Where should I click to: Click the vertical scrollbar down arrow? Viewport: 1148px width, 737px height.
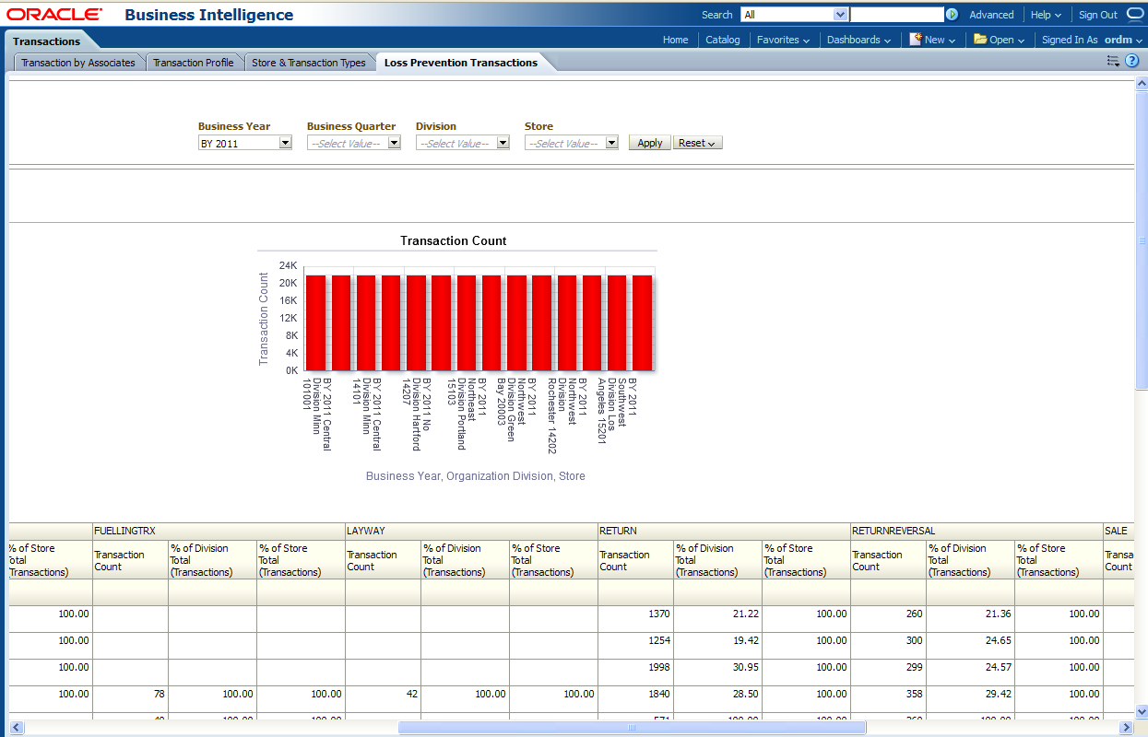1141,711
